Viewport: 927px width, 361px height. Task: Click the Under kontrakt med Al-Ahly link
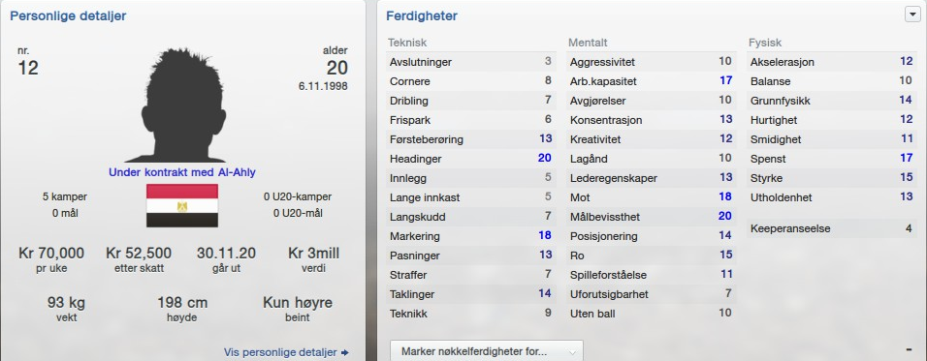coord(182,172)
